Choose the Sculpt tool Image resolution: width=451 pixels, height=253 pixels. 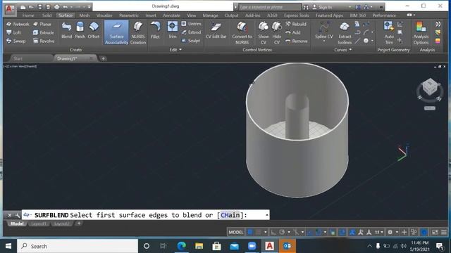pos(191,41)
